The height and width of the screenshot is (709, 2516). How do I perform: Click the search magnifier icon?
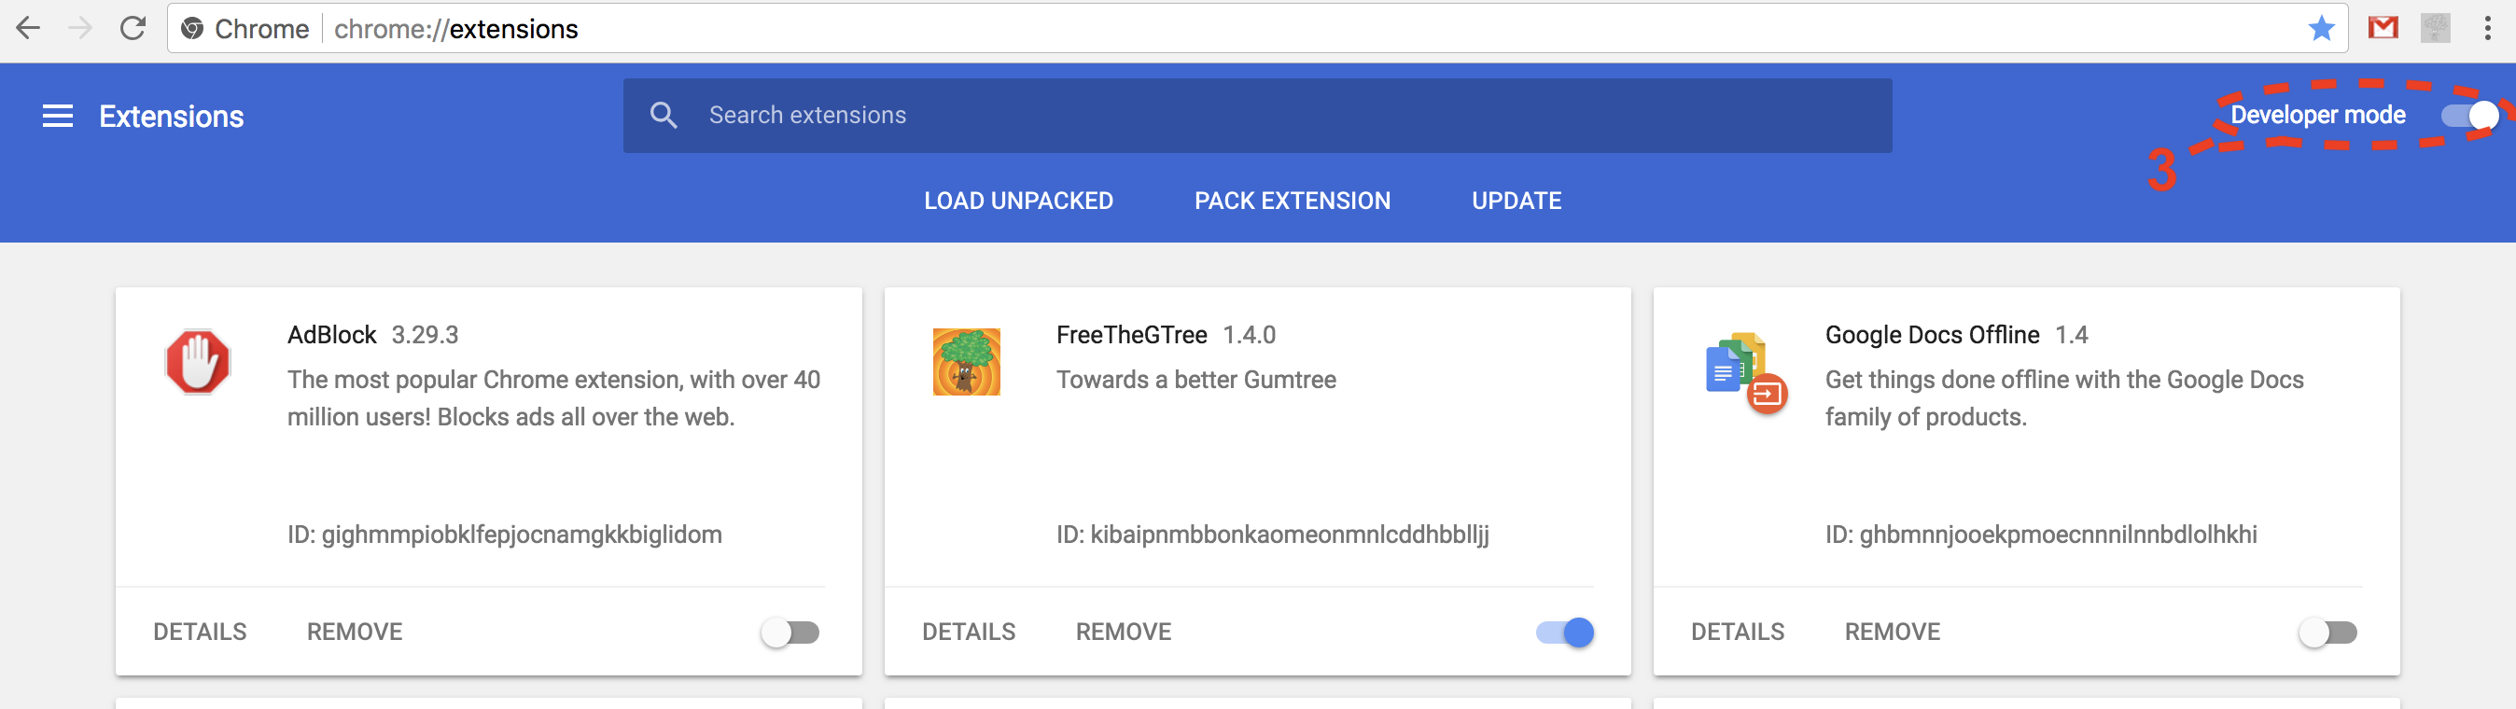click(664, 116)
